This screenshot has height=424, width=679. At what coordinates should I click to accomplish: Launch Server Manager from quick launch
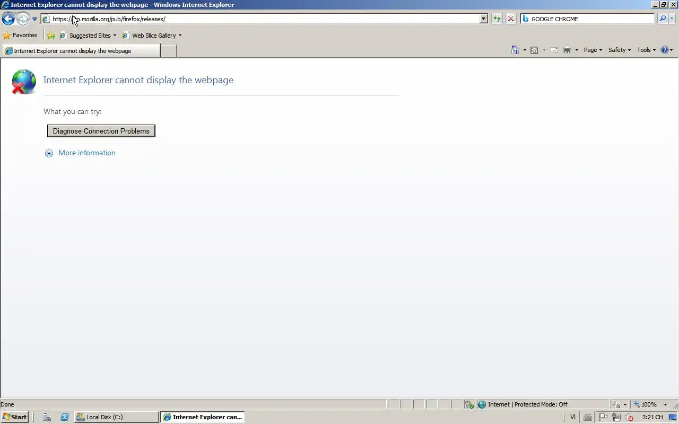[x=47, y=417]
